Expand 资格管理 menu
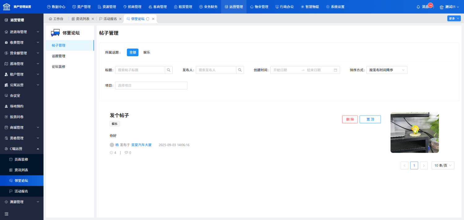 pos(22,138)
